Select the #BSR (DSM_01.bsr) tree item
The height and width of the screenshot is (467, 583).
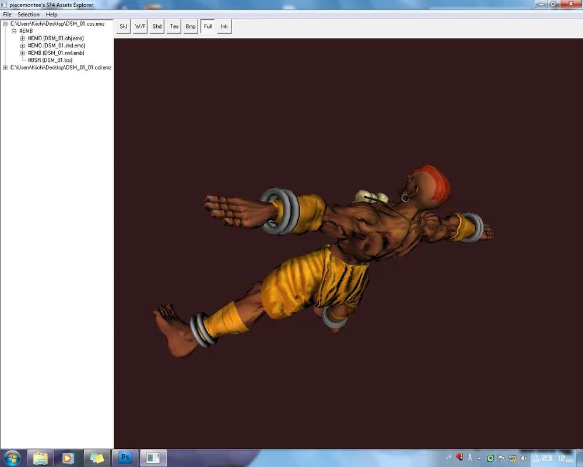tap(50, 60)
